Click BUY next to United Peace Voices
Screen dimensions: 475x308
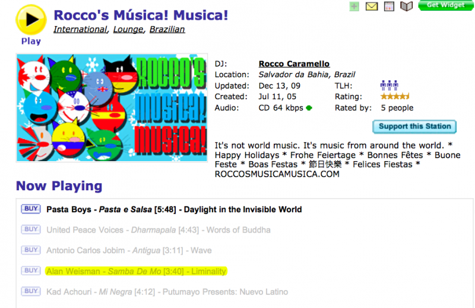tap(30, 230)
